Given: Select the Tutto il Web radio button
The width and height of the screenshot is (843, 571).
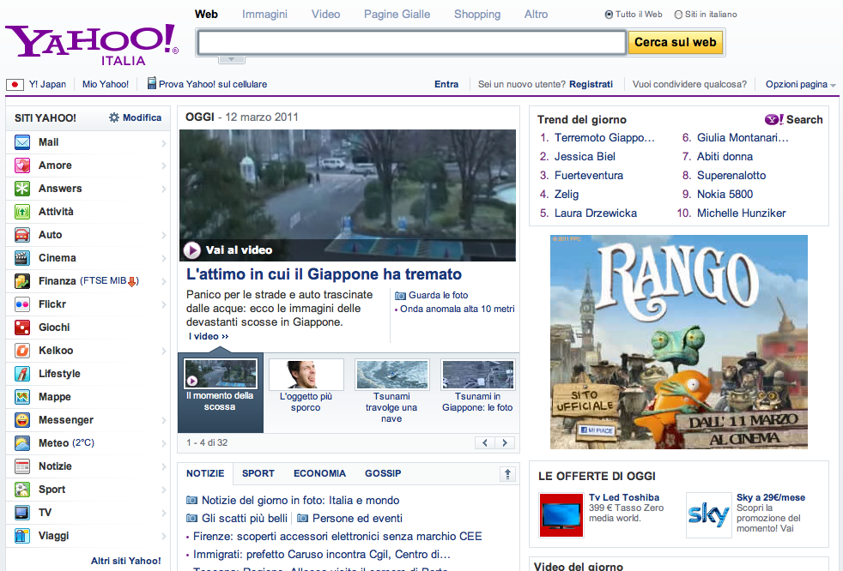Looking at the screenshot, I should click(609, 15).
